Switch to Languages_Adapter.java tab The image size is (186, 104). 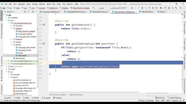51,12
